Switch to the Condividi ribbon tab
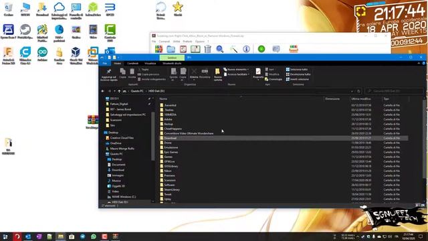The width and height of the screenshot is (428, 241). (132, 63)
